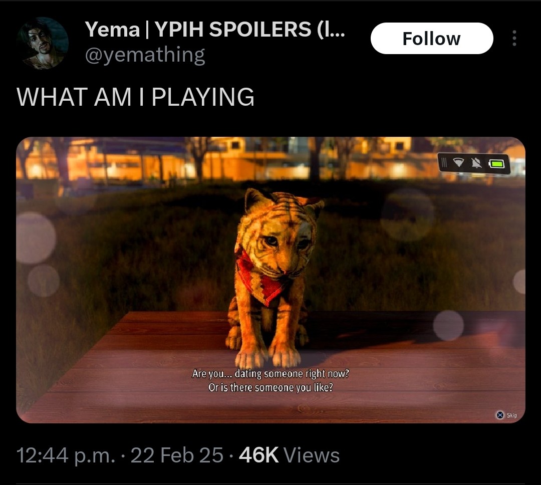
Task: Open the 12:44 p.m. timestamp link
Action: point(66,455)
